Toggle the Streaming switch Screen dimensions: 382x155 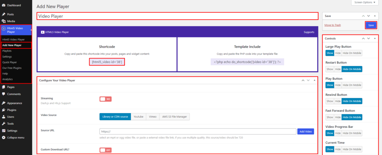coord(105,99)
